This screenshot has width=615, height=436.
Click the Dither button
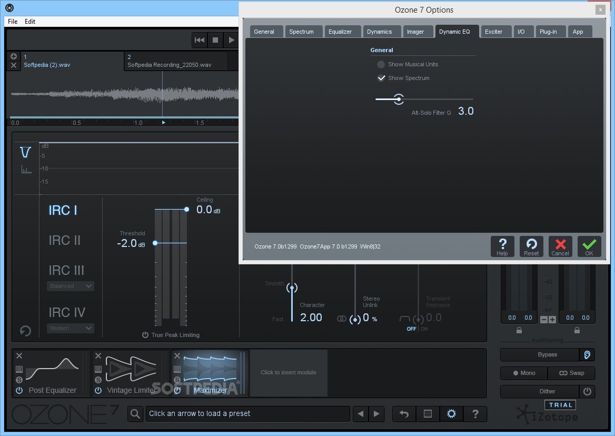point(540,391)
